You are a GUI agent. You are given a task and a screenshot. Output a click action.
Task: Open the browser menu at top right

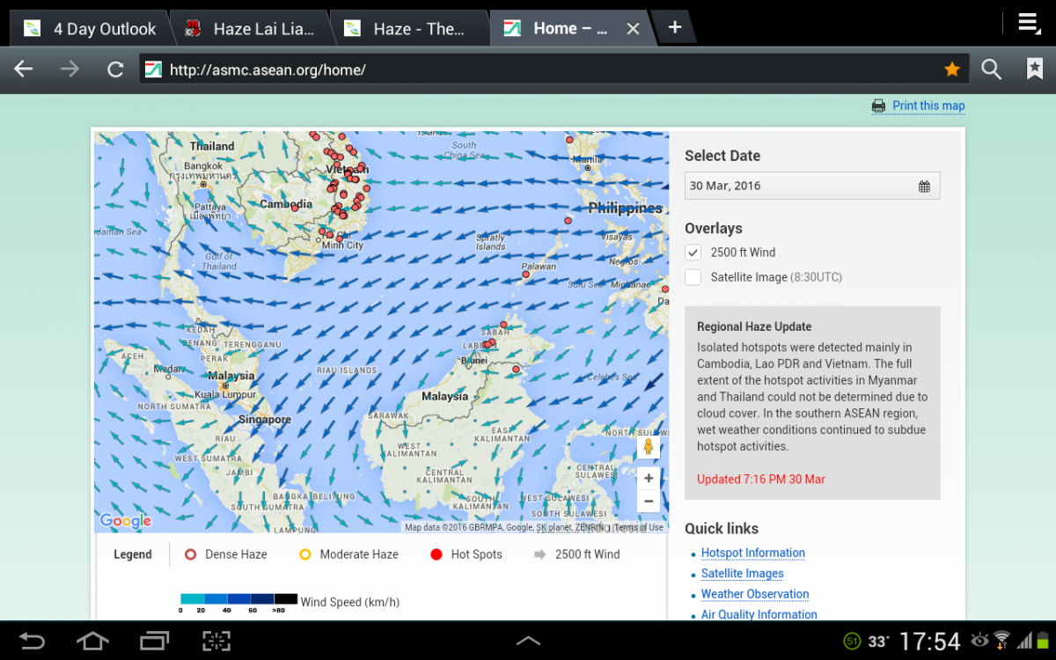pos(1029,24)
